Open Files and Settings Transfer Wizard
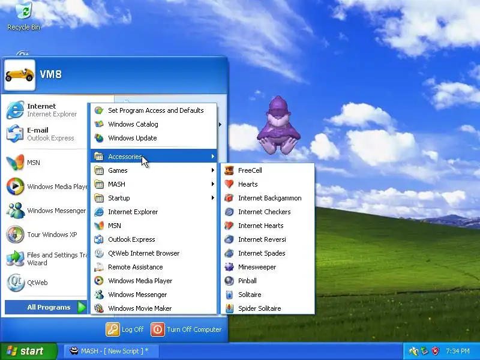This screenshot has width=480, height=360. point(46,259)
